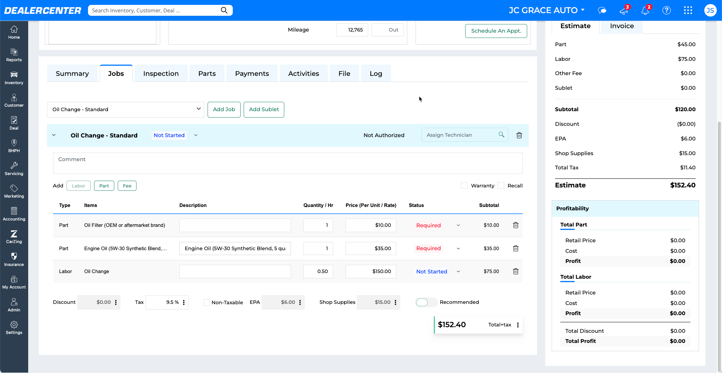
Task: Add a Part to the job
Action: click(x=104, y=186)
